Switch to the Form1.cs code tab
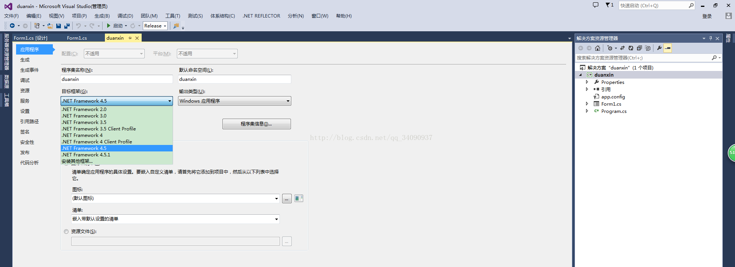This screenshot has width=735, height=267. coord(77,38)
